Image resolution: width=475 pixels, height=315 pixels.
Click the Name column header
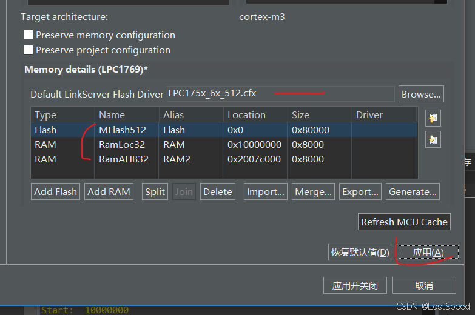tap(127, 114)
